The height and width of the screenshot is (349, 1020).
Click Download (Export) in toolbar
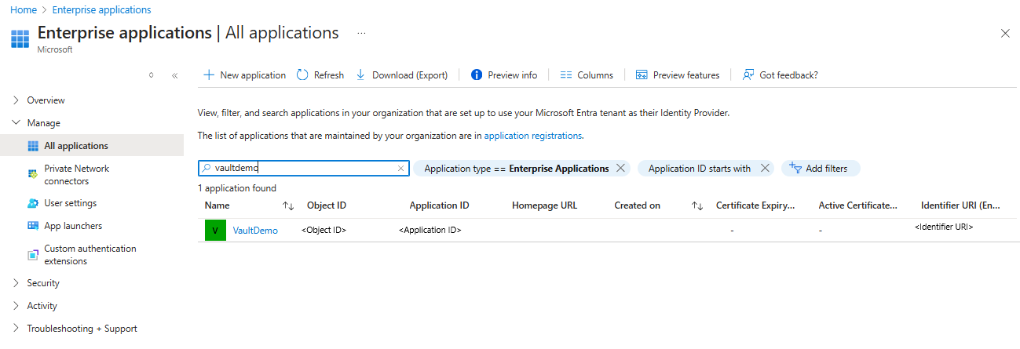pos(401,75)
